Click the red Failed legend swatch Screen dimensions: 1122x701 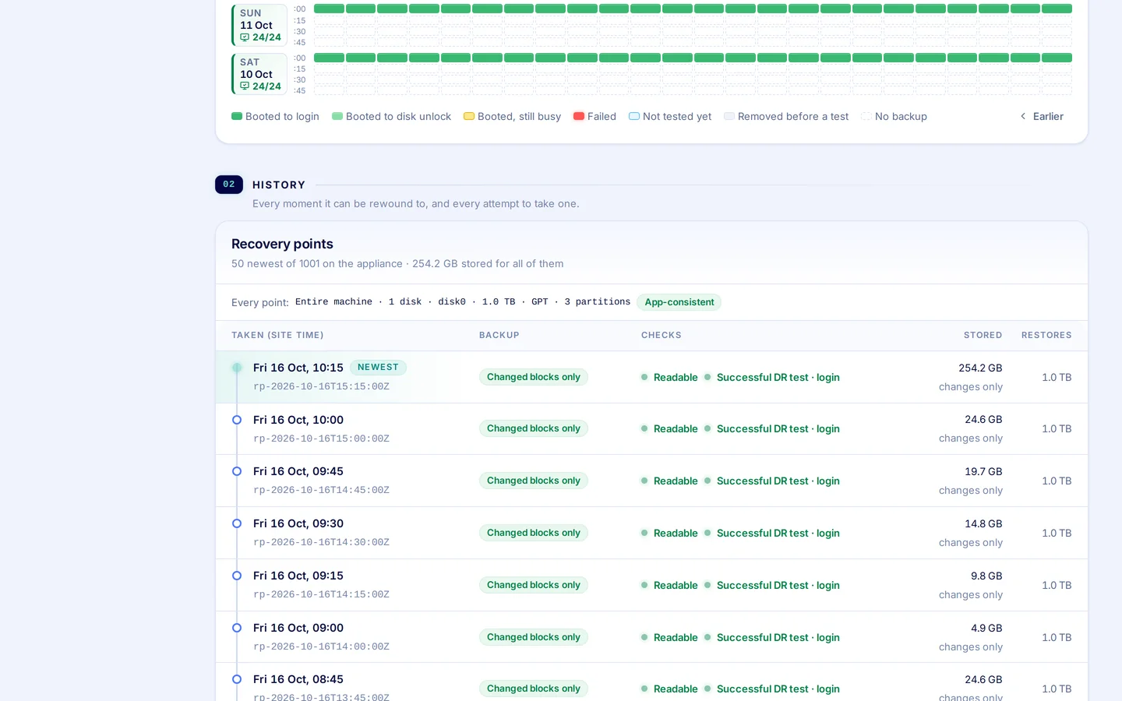579,116
